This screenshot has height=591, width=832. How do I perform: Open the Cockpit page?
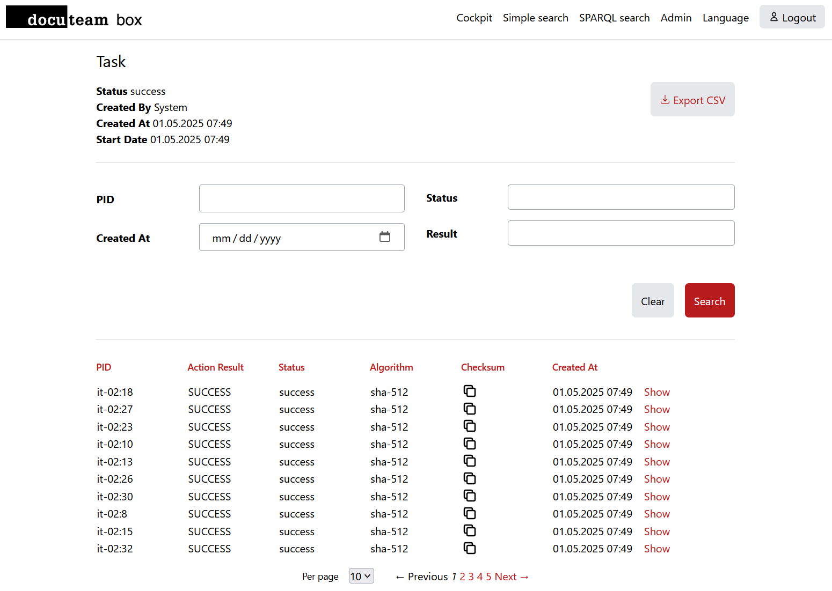point(474,18)
